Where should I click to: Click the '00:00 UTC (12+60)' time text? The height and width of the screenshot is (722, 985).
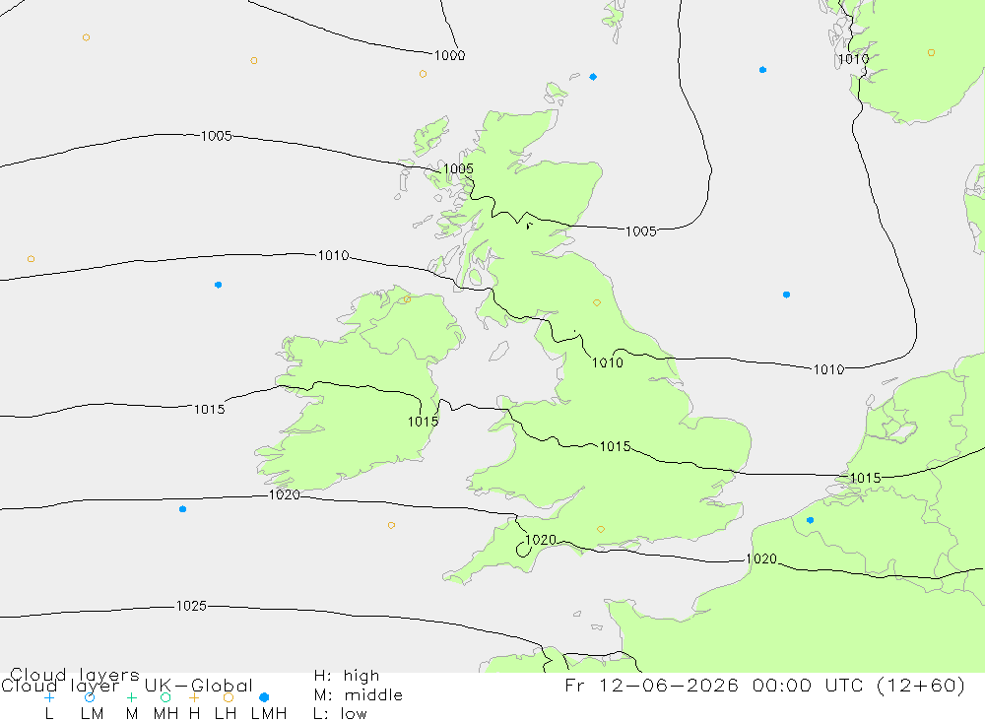coord(859,685)
